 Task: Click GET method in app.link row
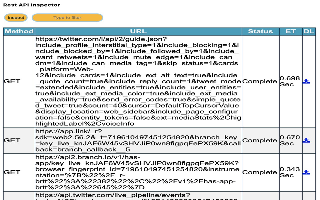(19, 140)
